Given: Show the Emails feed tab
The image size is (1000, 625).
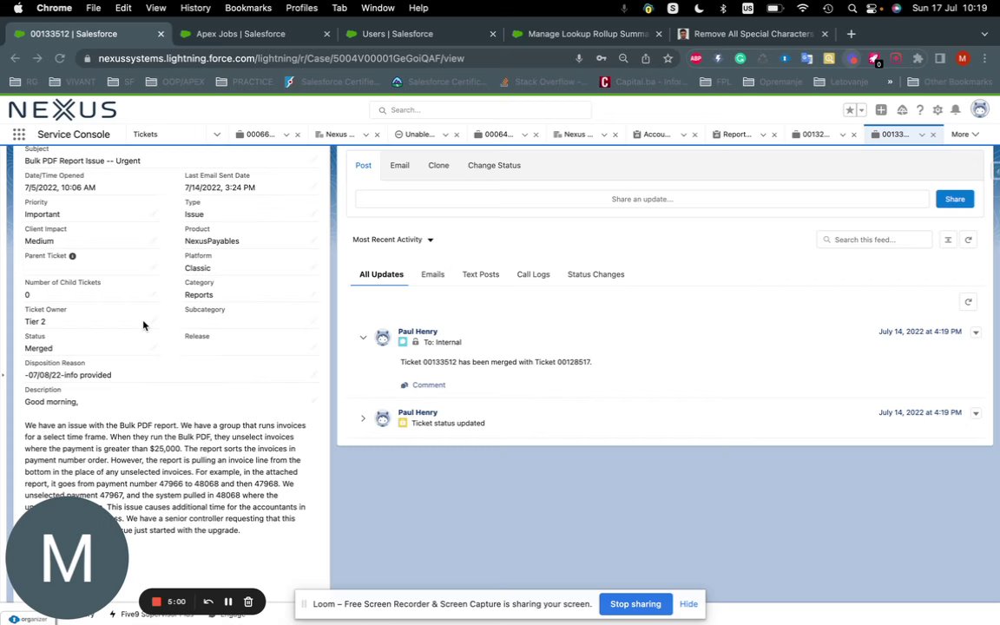Looking at the screenshot, I should 432,274.
